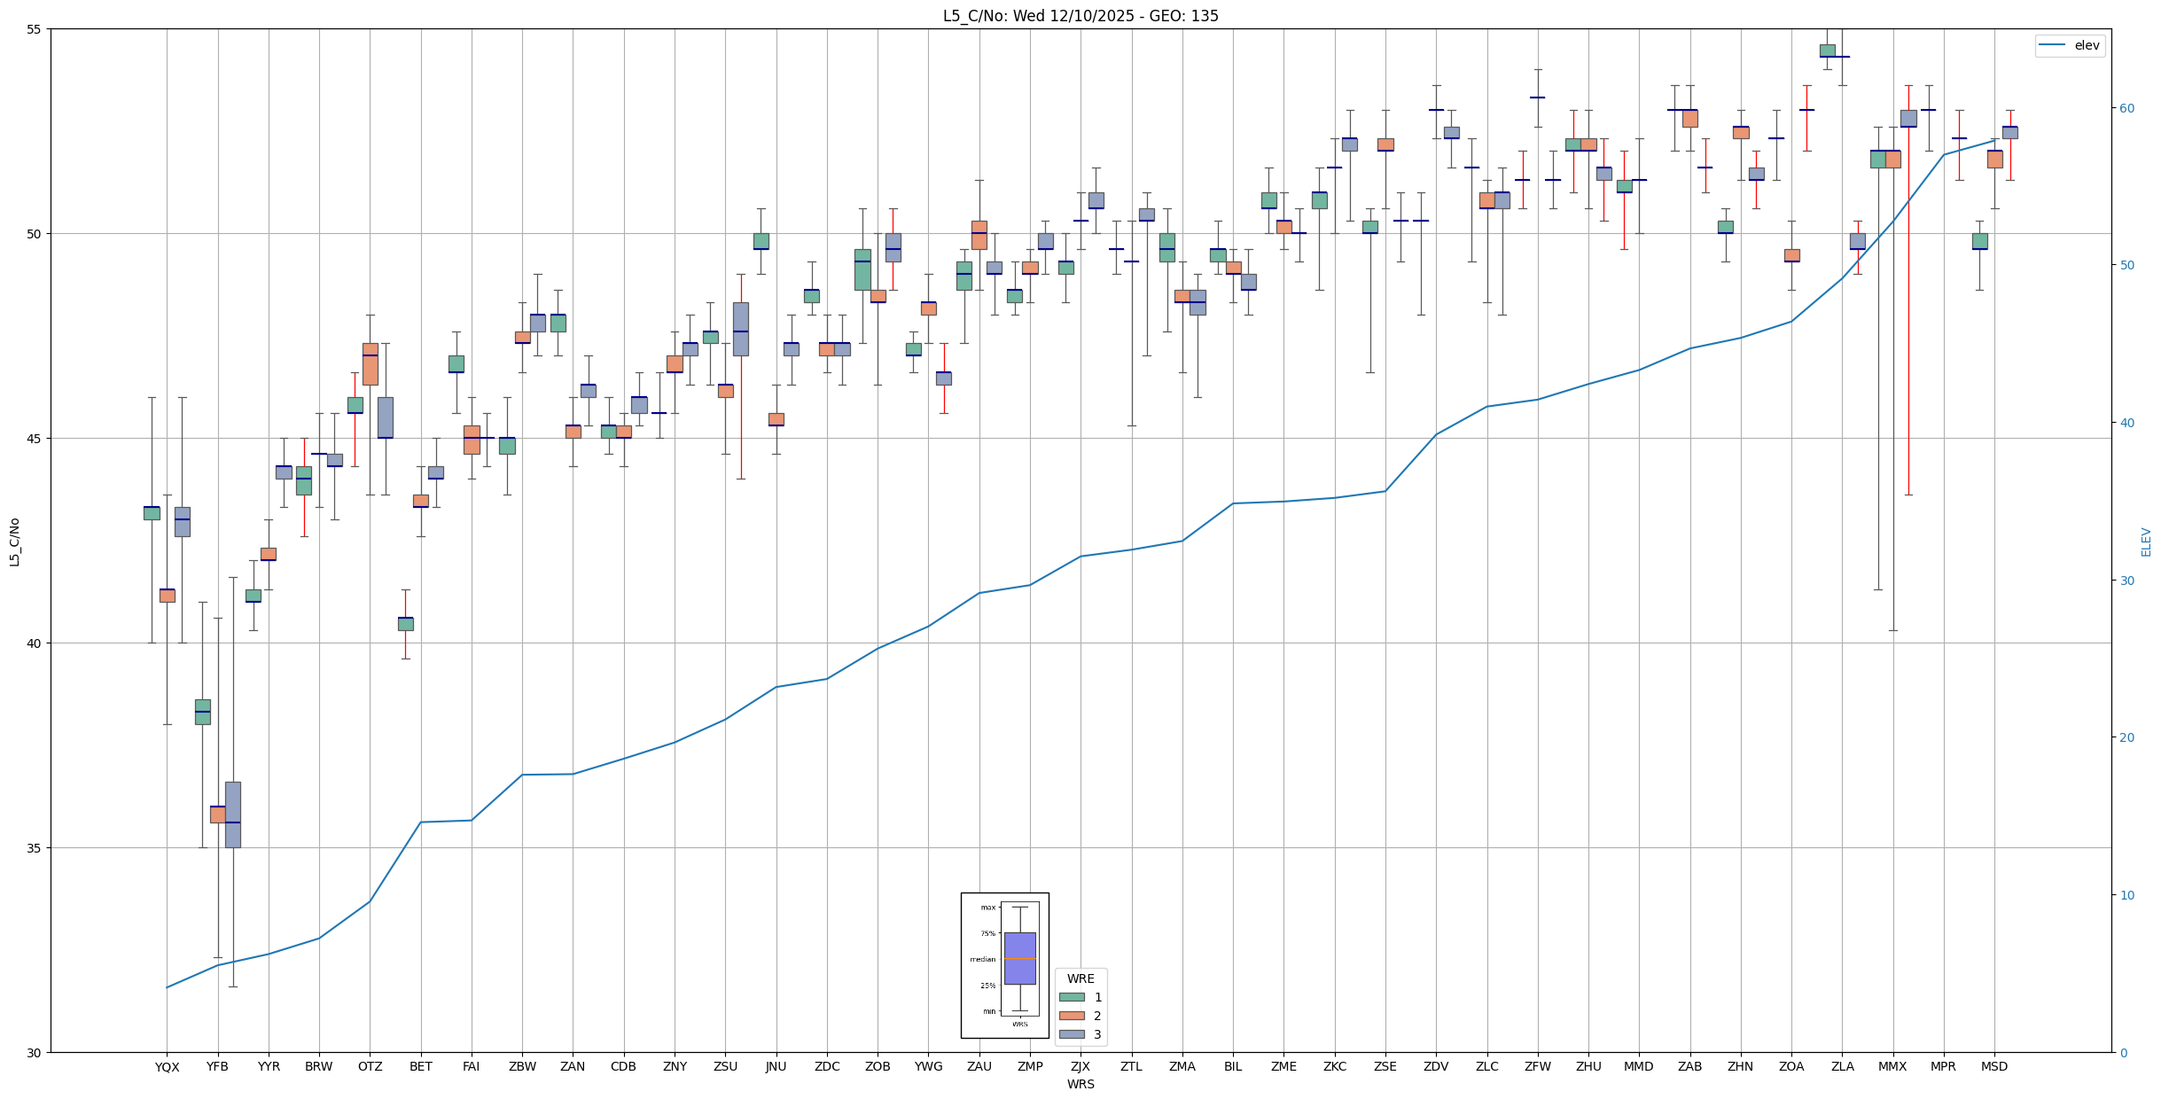The image size is (2161, 1099).
Task: Click the WRE legend title
Action: (1080, 978)
